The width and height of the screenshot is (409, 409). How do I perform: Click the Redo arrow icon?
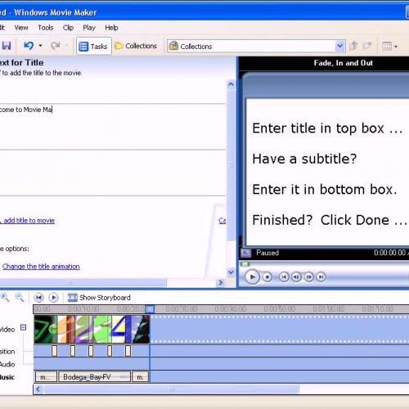56,46
